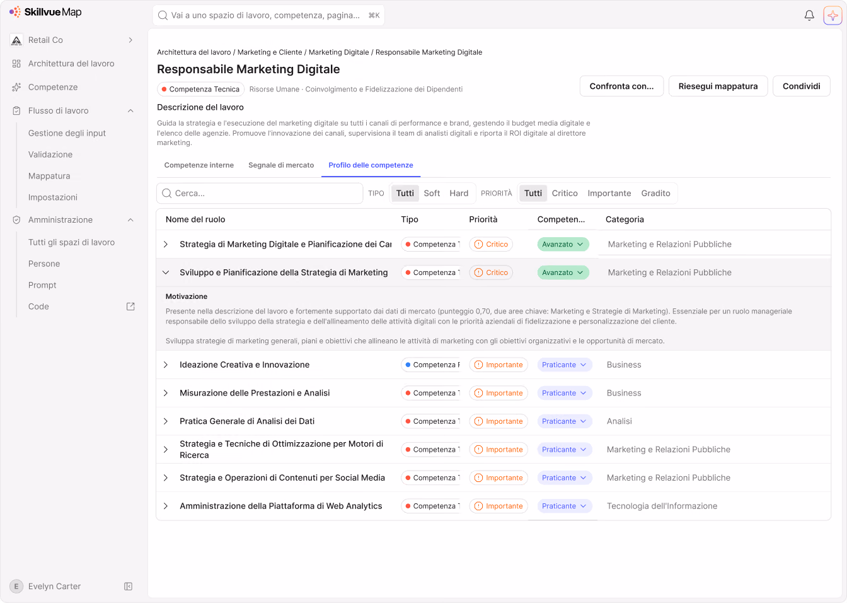Click the Competenza Tecnica tag under title
Screen dimensions: 847x603
(200, 90)
